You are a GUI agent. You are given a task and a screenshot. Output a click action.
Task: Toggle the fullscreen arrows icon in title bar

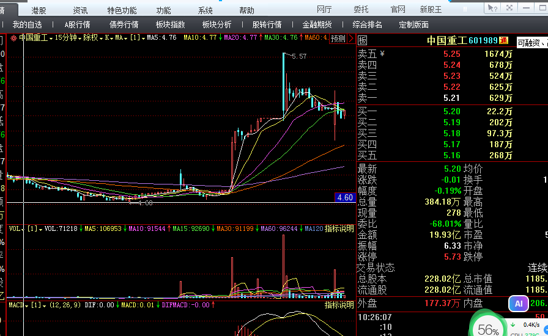(509, 8)
